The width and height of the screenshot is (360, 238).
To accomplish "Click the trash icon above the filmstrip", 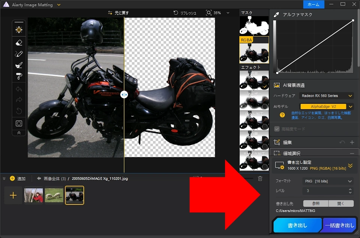I will coord(260,178).
